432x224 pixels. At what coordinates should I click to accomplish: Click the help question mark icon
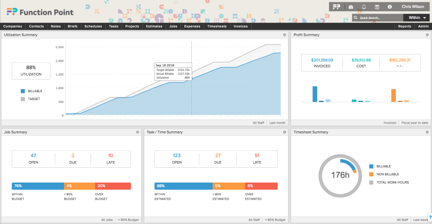click(430, 217)
